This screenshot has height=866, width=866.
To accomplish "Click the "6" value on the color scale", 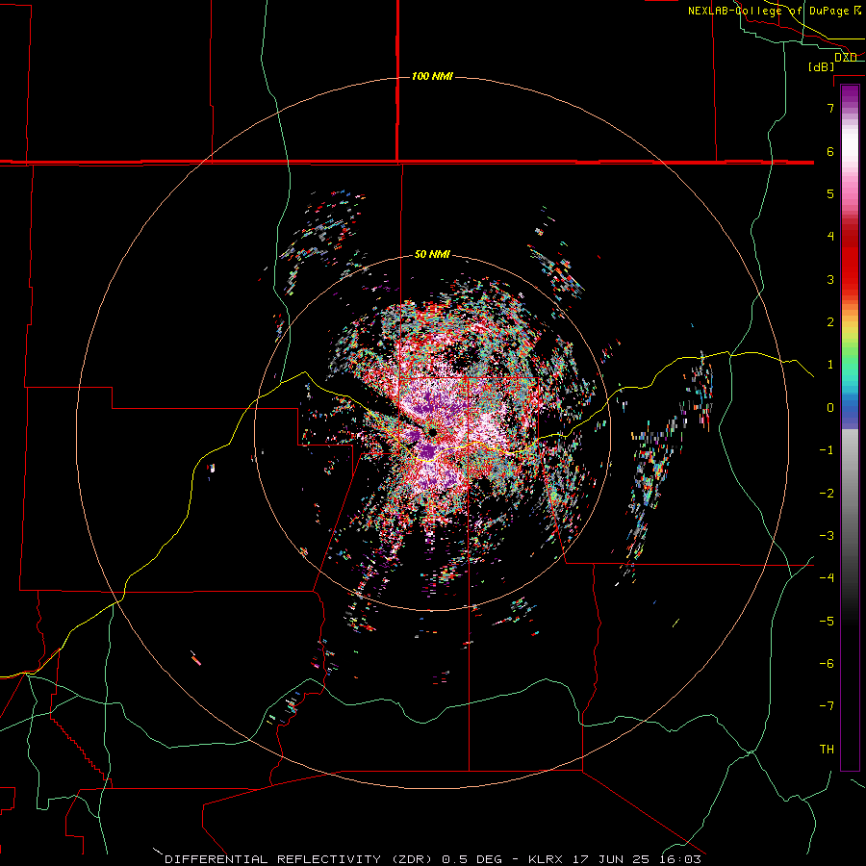I will point(830,151).
